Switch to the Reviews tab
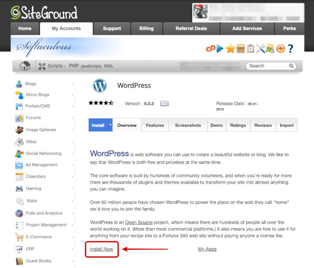 pyautogui.click(x=263, y=125)
